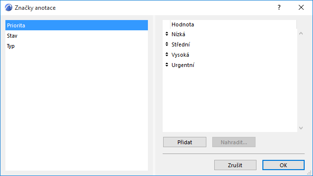Select the Urgentní value row
Screen dimensions: 313x176
click(230, 65)
